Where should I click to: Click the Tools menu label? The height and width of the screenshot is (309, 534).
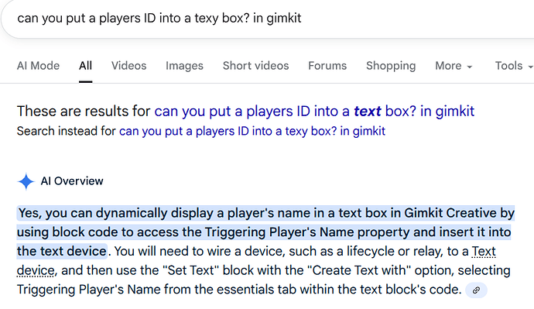tap(508, 65)
